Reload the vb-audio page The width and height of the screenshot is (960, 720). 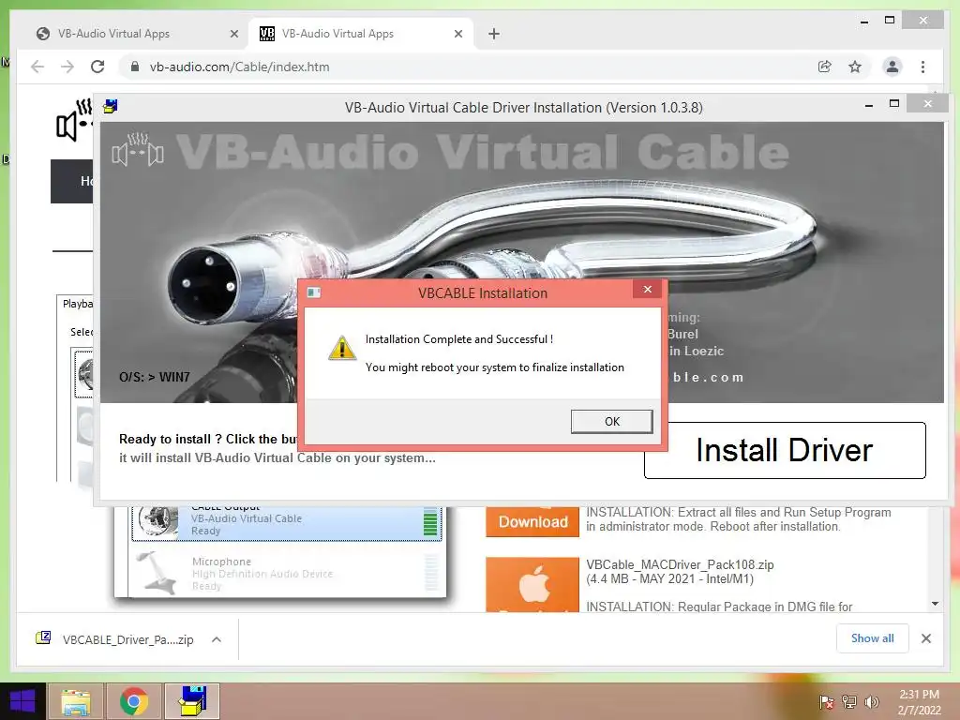[x=97, y=67]
